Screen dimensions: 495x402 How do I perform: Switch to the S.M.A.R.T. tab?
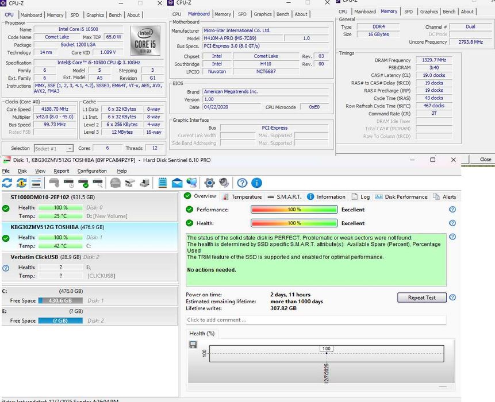pos(285,197)
